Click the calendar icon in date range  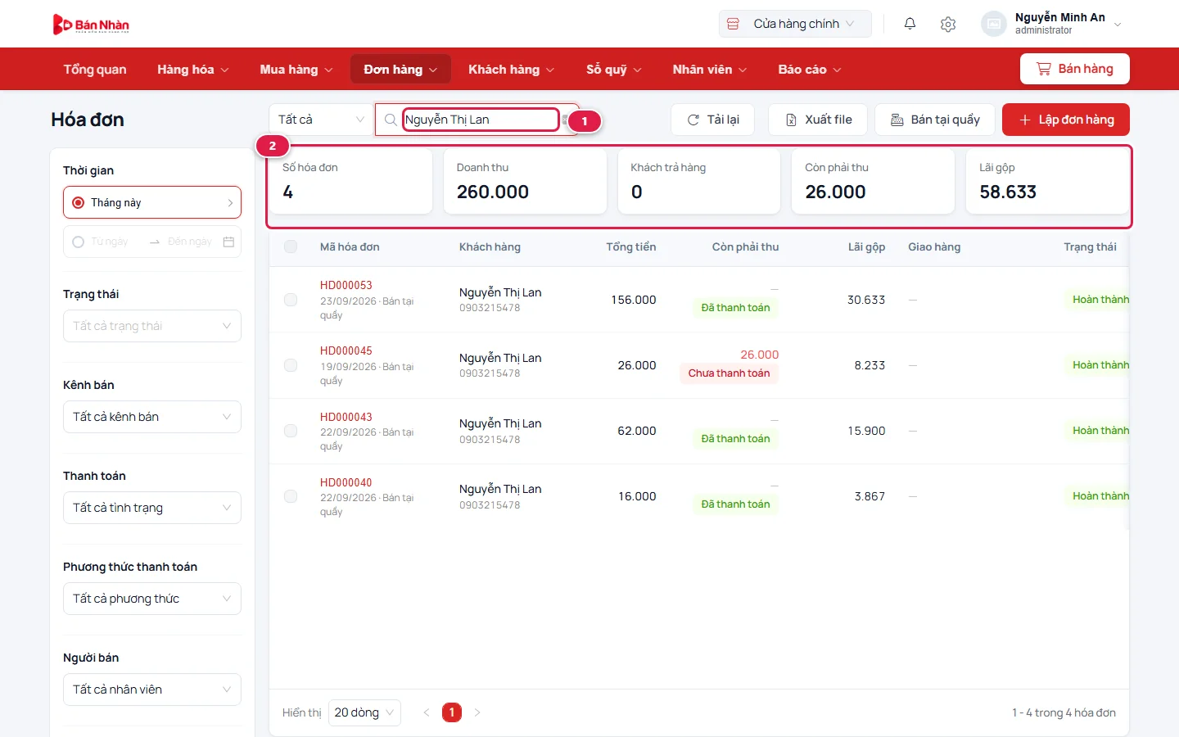(x=228, y=242)
